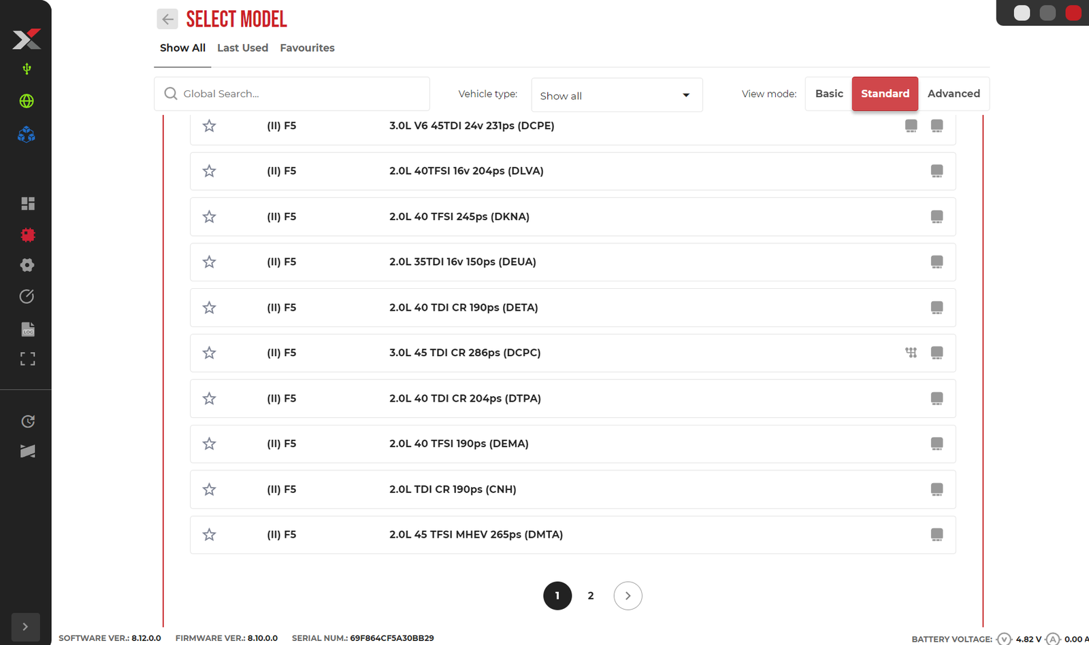The image size is (1089, 645).
Task: Click the next page arrow button
Action: pyautogui.click(x=628, y=596)
